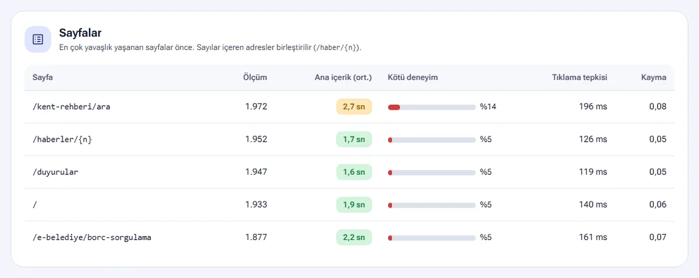Click the measurement count 1.947
Viewport: 699px width, 278px height.
tap(256, 172)
